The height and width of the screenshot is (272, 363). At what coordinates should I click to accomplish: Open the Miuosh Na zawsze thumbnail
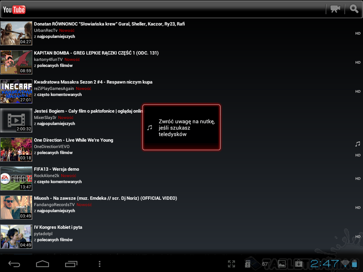coord(16,208)
